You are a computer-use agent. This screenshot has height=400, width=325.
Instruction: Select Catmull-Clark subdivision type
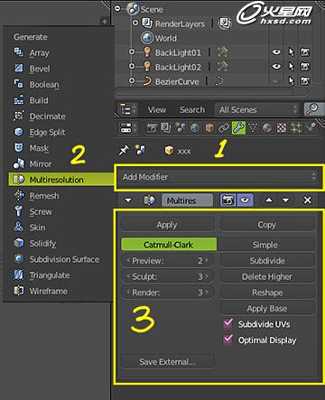[169, 245]
